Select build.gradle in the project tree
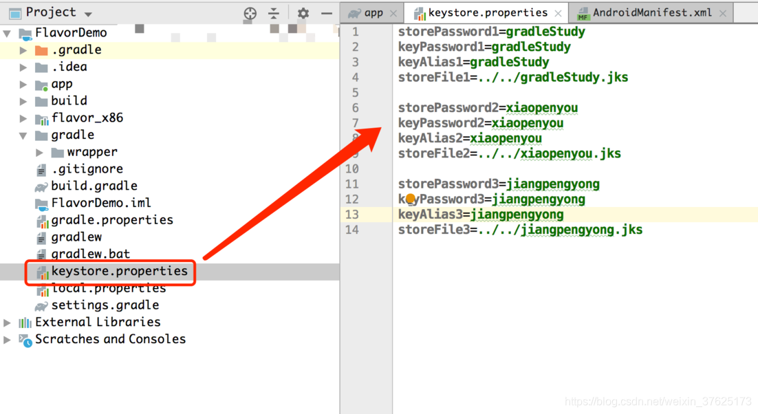758x414 pixels. coord(94,186)
